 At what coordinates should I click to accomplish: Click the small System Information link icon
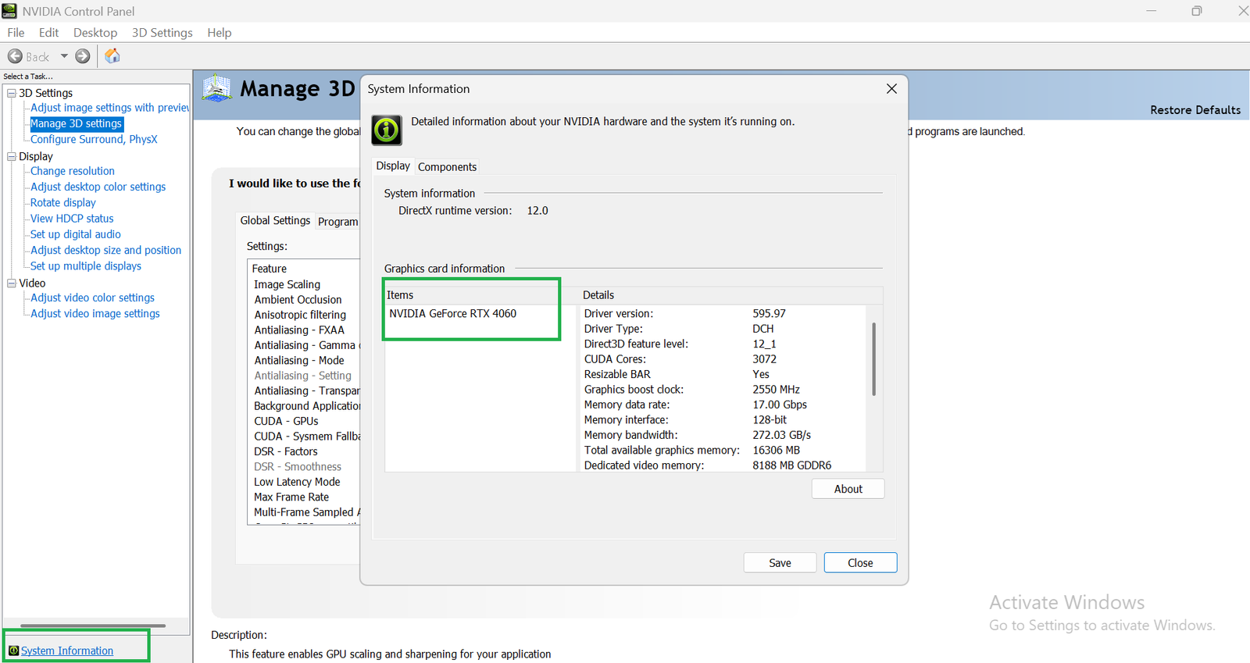click(13, 651)
